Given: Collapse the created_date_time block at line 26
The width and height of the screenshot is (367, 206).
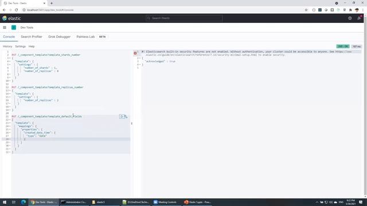Looking at the screenshot, I should 10,133.
